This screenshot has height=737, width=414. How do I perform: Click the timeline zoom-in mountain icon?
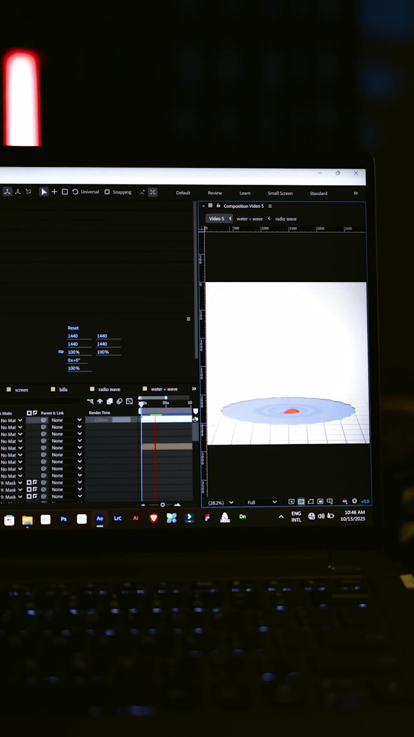[x=178, y=504]
